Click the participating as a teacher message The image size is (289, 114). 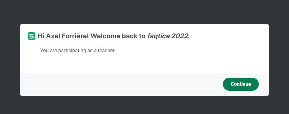click(x=78, y=51)
